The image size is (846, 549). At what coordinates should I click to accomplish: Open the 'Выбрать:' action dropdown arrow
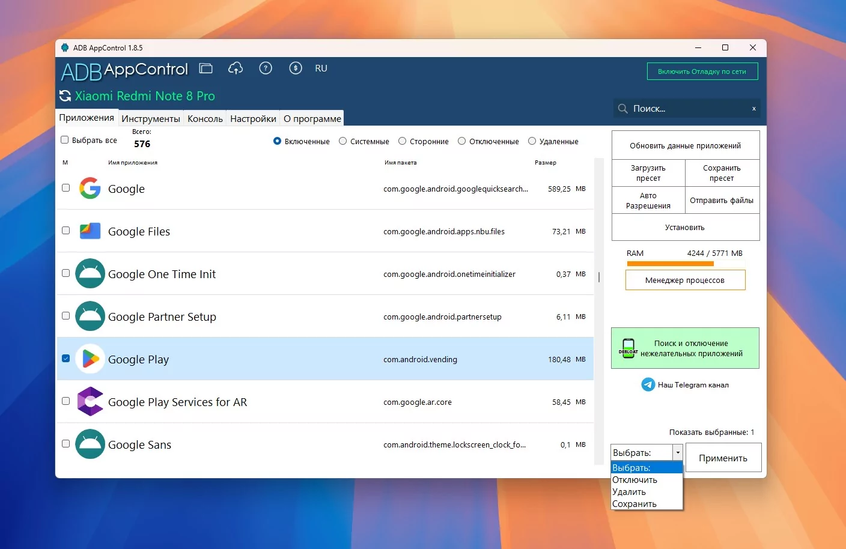point(678,452)
